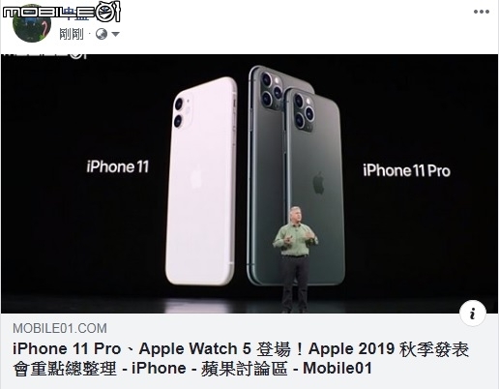
Task: Open the MOBILE01.COM source domain link
Action: coord(60,328)
